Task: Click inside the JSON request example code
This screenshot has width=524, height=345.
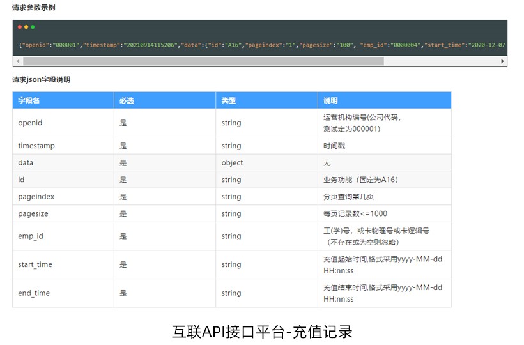Action: click(x=256, y=45)
